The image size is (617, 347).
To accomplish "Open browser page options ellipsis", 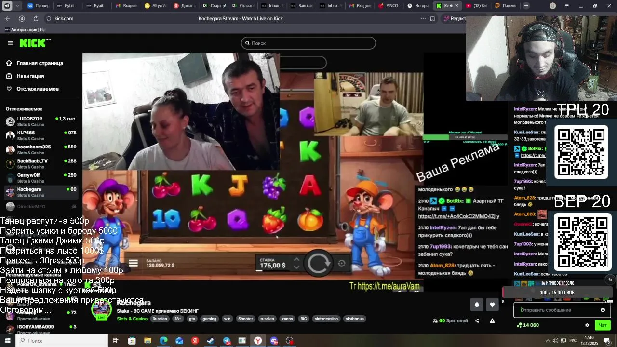I will (x=423, y=18).
